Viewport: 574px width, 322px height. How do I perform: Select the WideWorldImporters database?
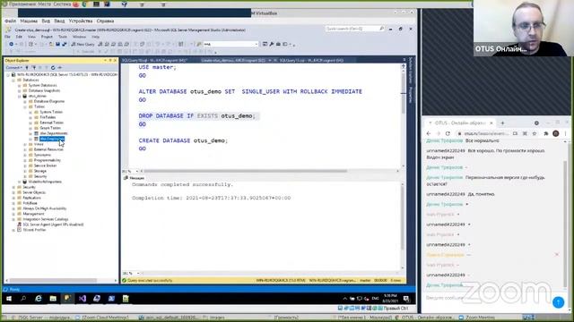(x=45, y=182)
